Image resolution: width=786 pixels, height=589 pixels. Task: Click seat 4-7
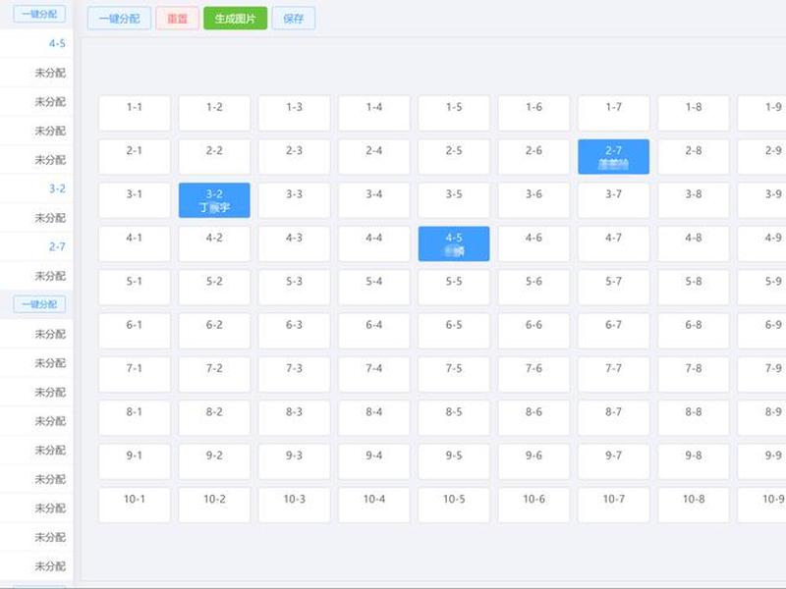(x=613, y=243)
